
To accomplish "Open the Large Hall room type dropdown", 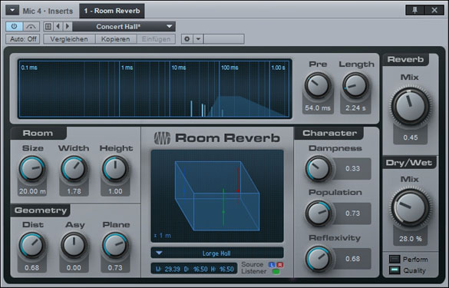I will [217, 253].
